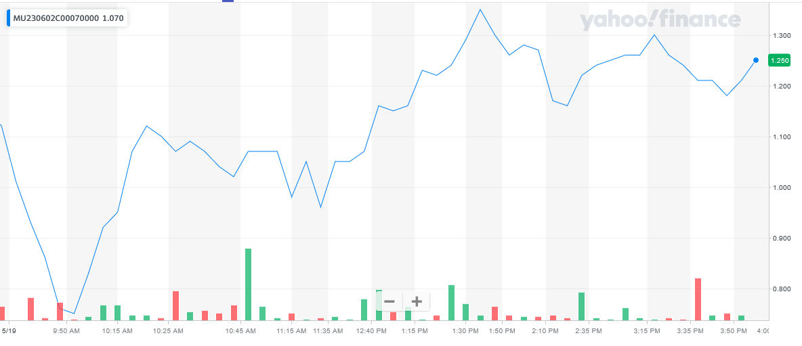Click the tallest green volume bar near 10:45 AM
Viewport: 802px width, 346px height.
[x=248, y=285]
